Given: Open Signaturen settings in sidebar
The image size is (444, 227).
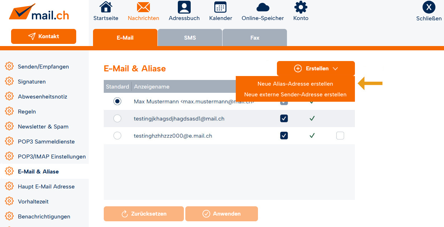Looking at the screenshot, I should point(32,82).
